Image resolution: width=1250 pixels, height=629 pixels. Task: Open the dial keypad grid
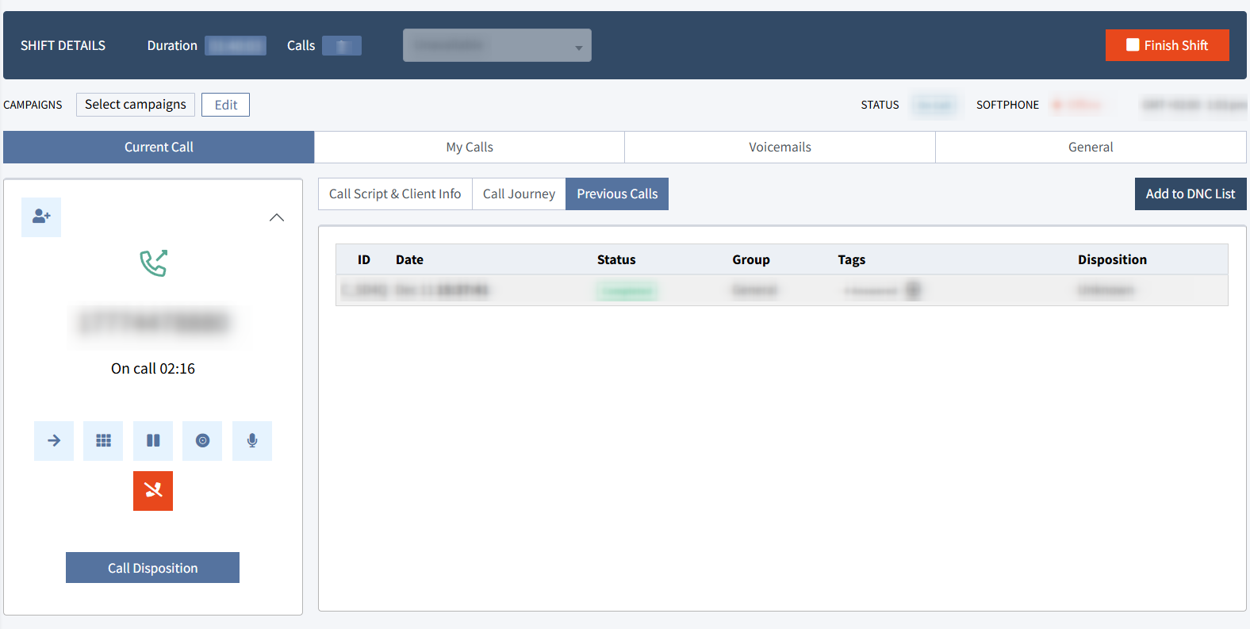point(103,441)
